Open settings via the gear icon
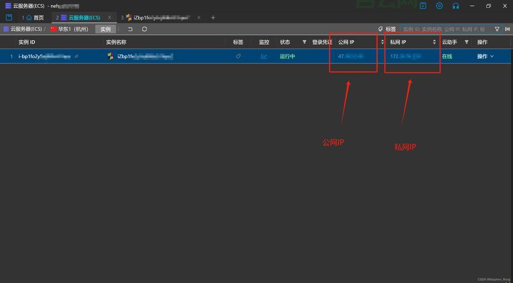Screen dimensions: 513x283 (439, 6)
